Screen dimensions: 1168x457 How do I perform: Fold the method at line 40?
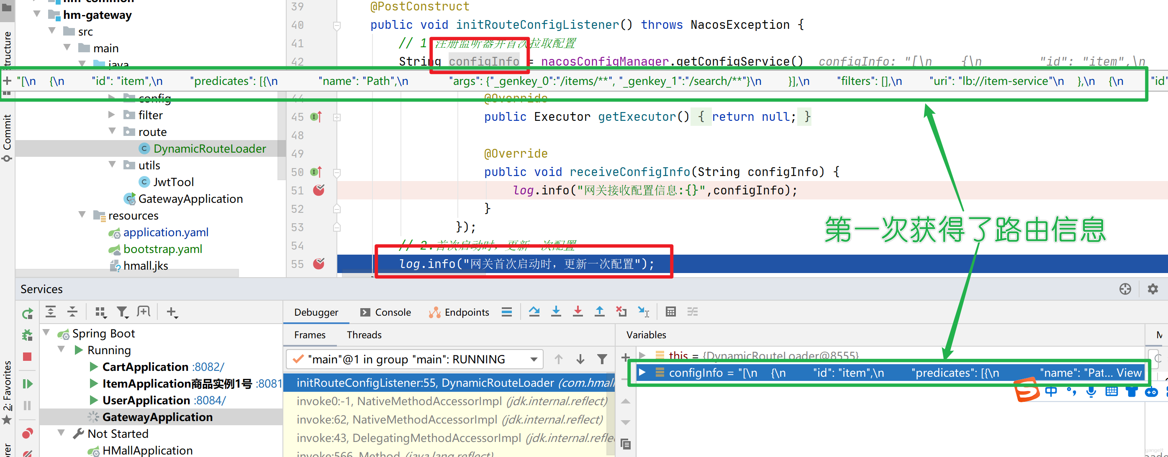pos(336,26)
